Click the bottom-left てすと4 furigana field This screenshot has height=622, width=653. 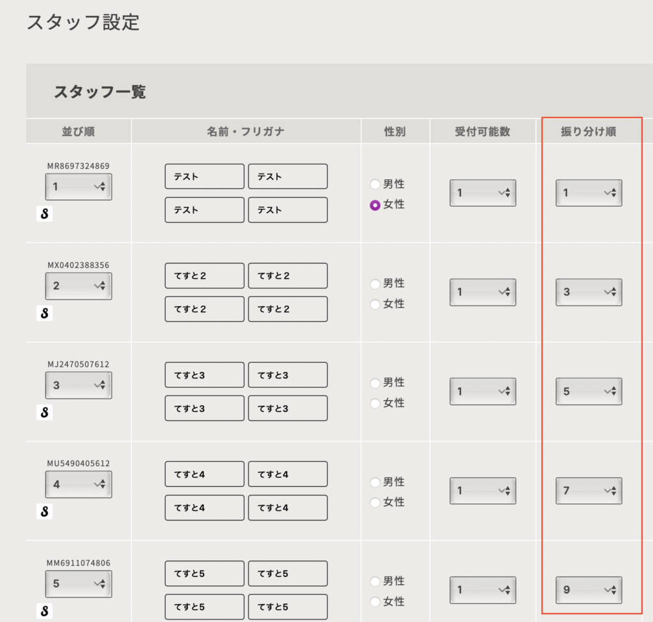click(x=204, y=508)
